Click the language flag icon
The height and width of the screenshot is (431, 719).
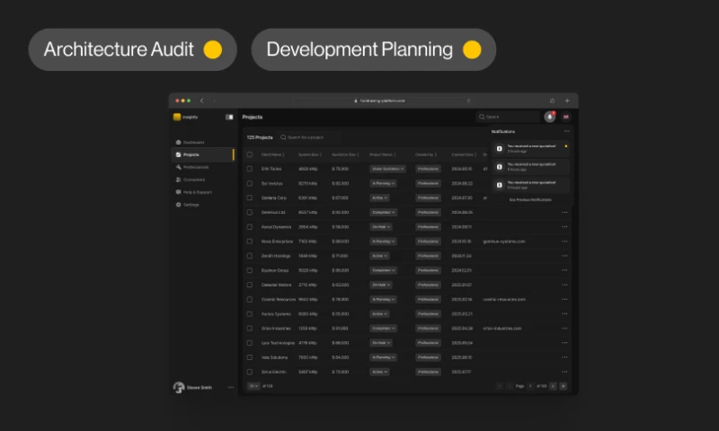(566, 117)
